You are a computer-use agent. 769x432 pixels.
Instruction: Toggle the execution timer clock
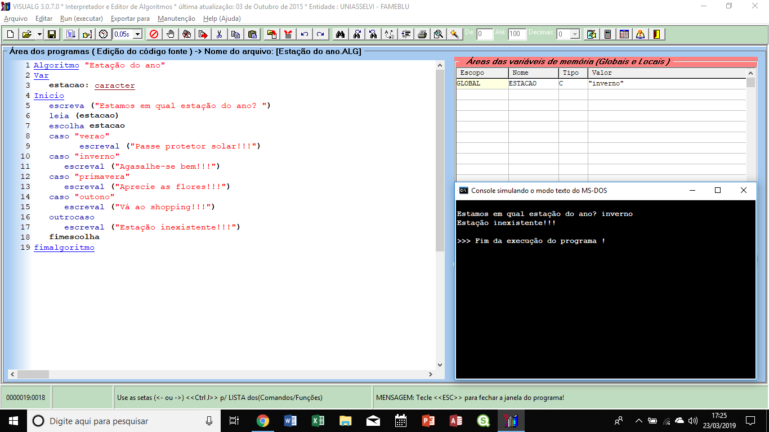103,34
